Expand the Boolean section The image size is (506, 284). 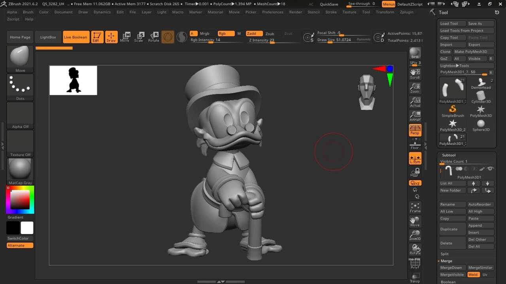click(x=448, y=282)
